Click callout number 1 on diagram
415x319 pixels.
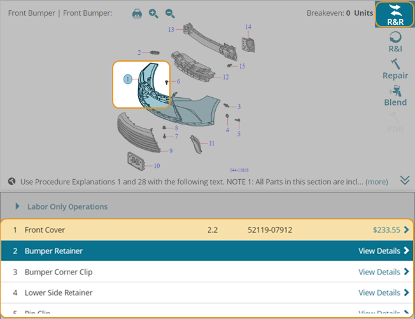(x=128, y=79)
